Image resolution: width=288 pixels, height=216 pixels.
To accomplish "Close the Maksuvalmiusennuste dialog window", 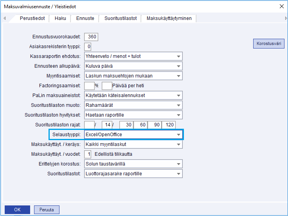I will (x=281, y=6).
